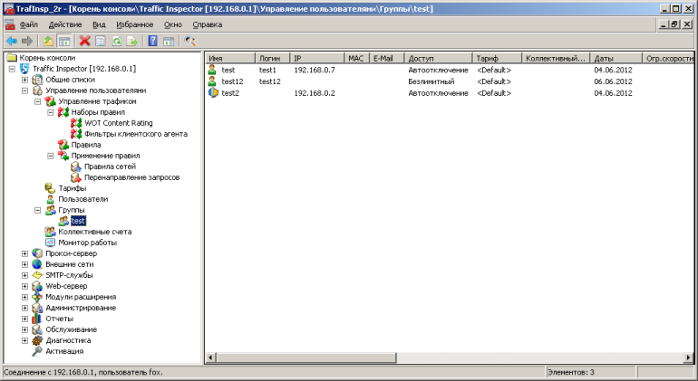Toggle the show/hide action pane icon
Screen dimensions: 698x381
169,42
